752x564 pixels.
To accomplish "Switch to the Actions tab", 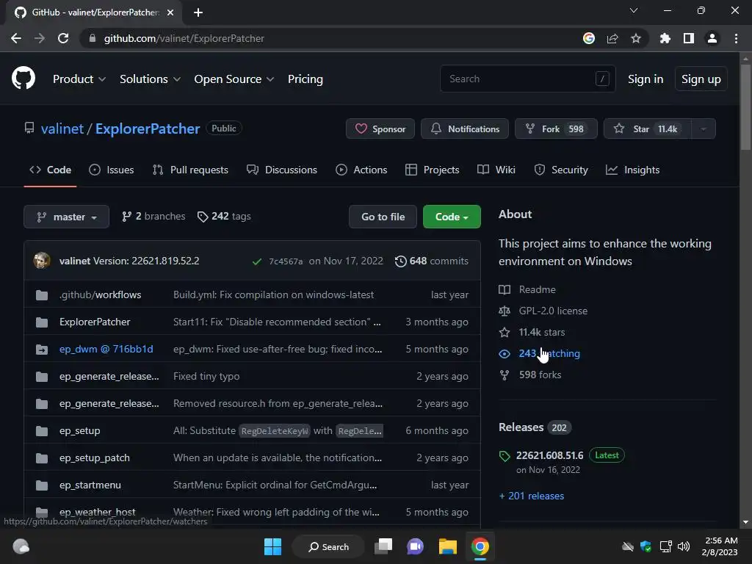I will click(x=361, y=170).
